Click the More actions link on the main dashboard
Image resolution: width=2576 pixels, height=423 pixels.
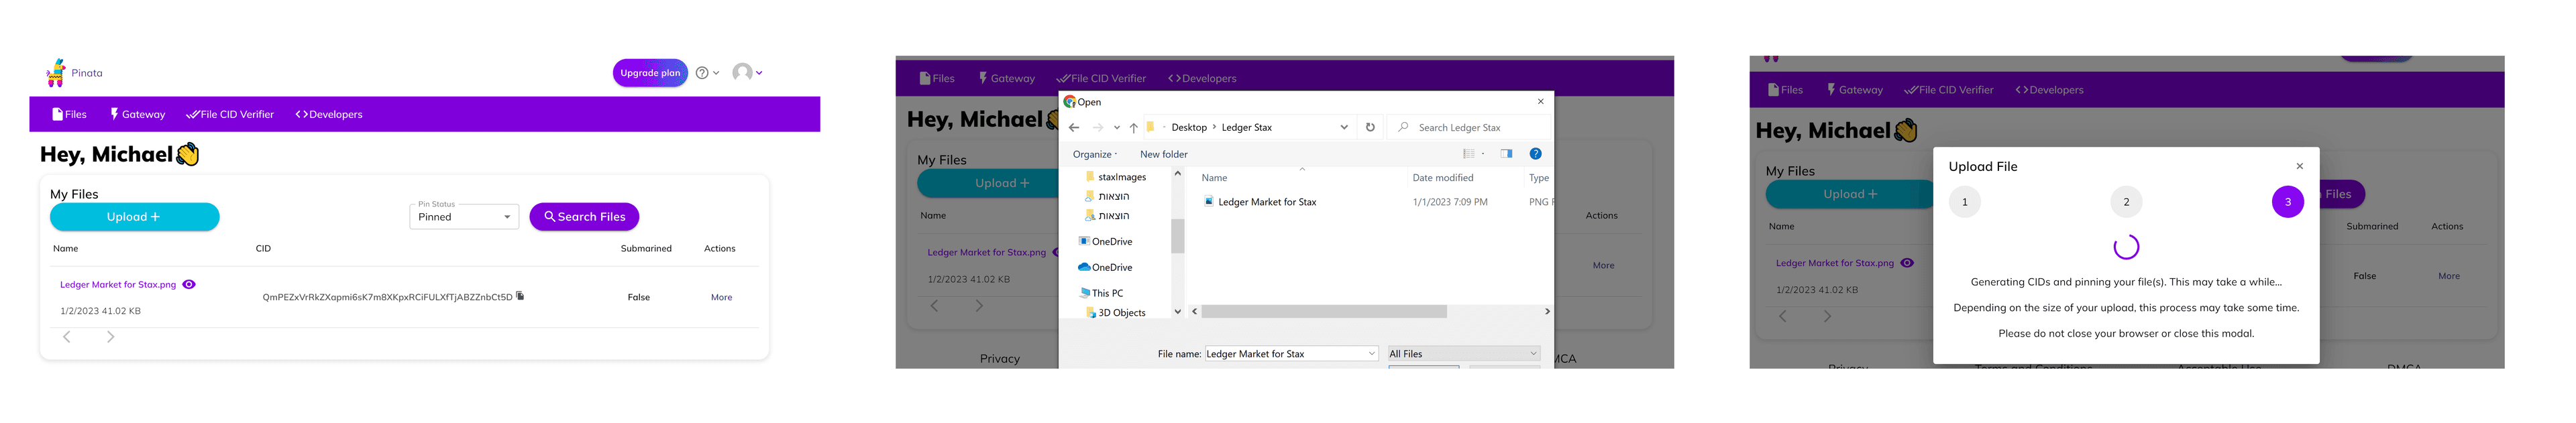(721, 297)
